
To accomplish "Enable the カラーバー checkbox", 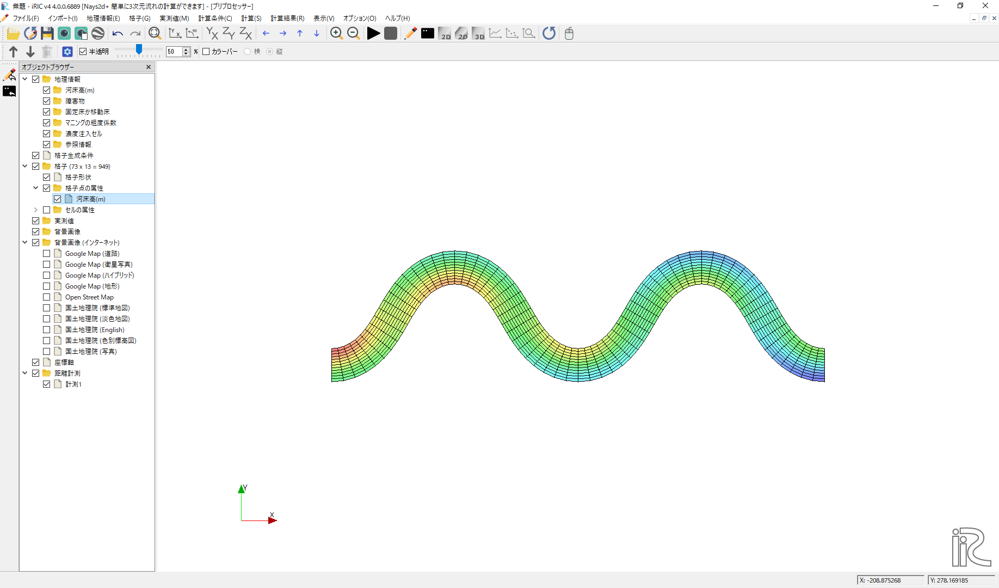I will coord(206,52).
